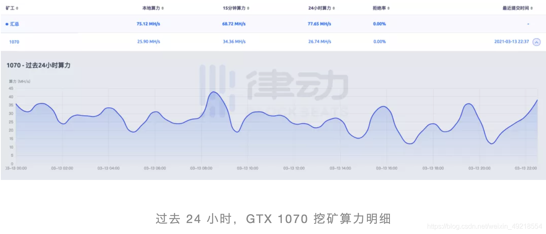This screenshot has height=234, width=546.
Task: Click 0.00% reject rate in 1070 row
Action: (379, 42)
